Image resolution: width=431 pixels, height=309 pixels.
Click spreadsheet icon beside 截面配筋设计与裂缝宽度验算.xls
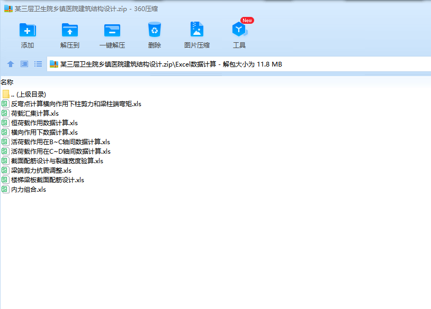tap(5, 161)
